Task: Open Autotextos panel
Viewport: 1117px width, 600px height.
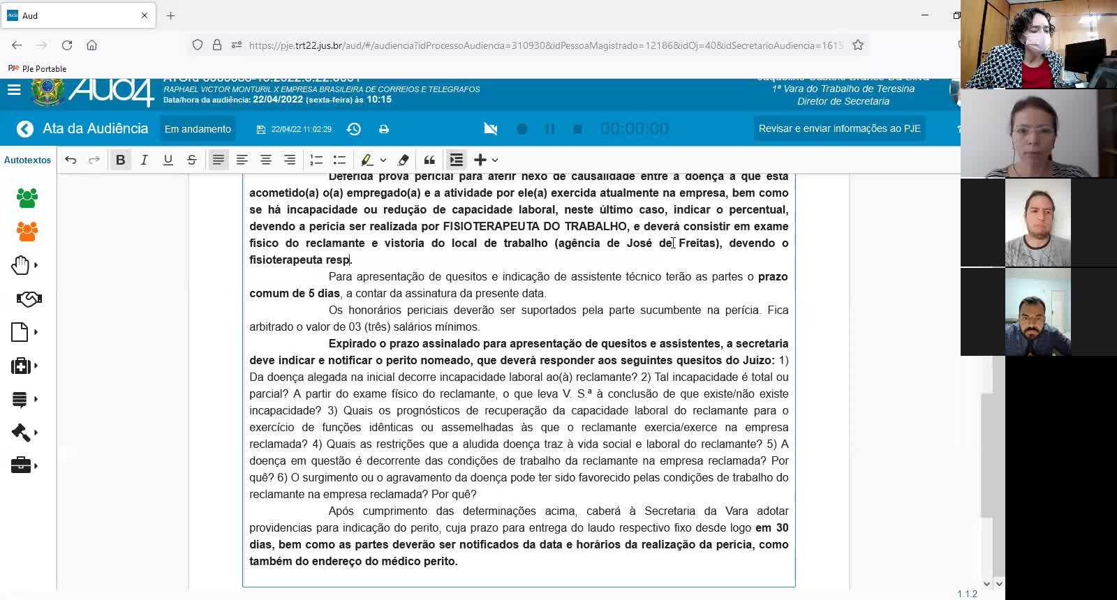Action: click(28, 160)
